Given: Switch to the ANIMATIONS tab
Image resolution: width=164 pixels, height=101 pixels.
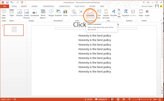Looking at the screenshot, I should 64,6.
